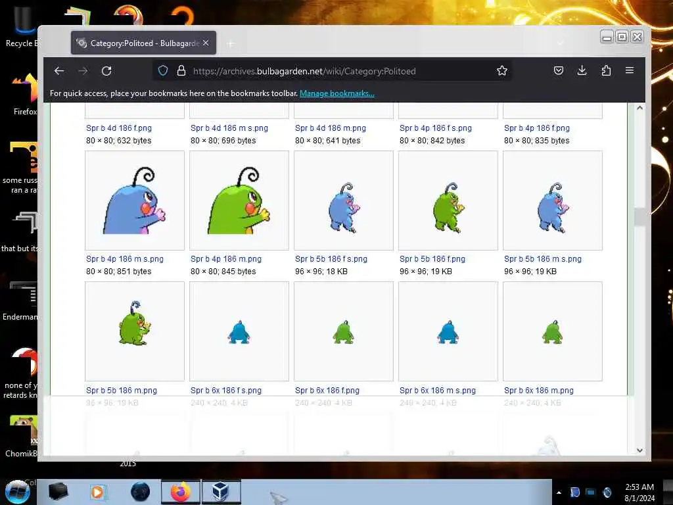Open the Firefox extensions puzzle icon
This screenshot has height=505, width=673.
click(x=606, y=70)
